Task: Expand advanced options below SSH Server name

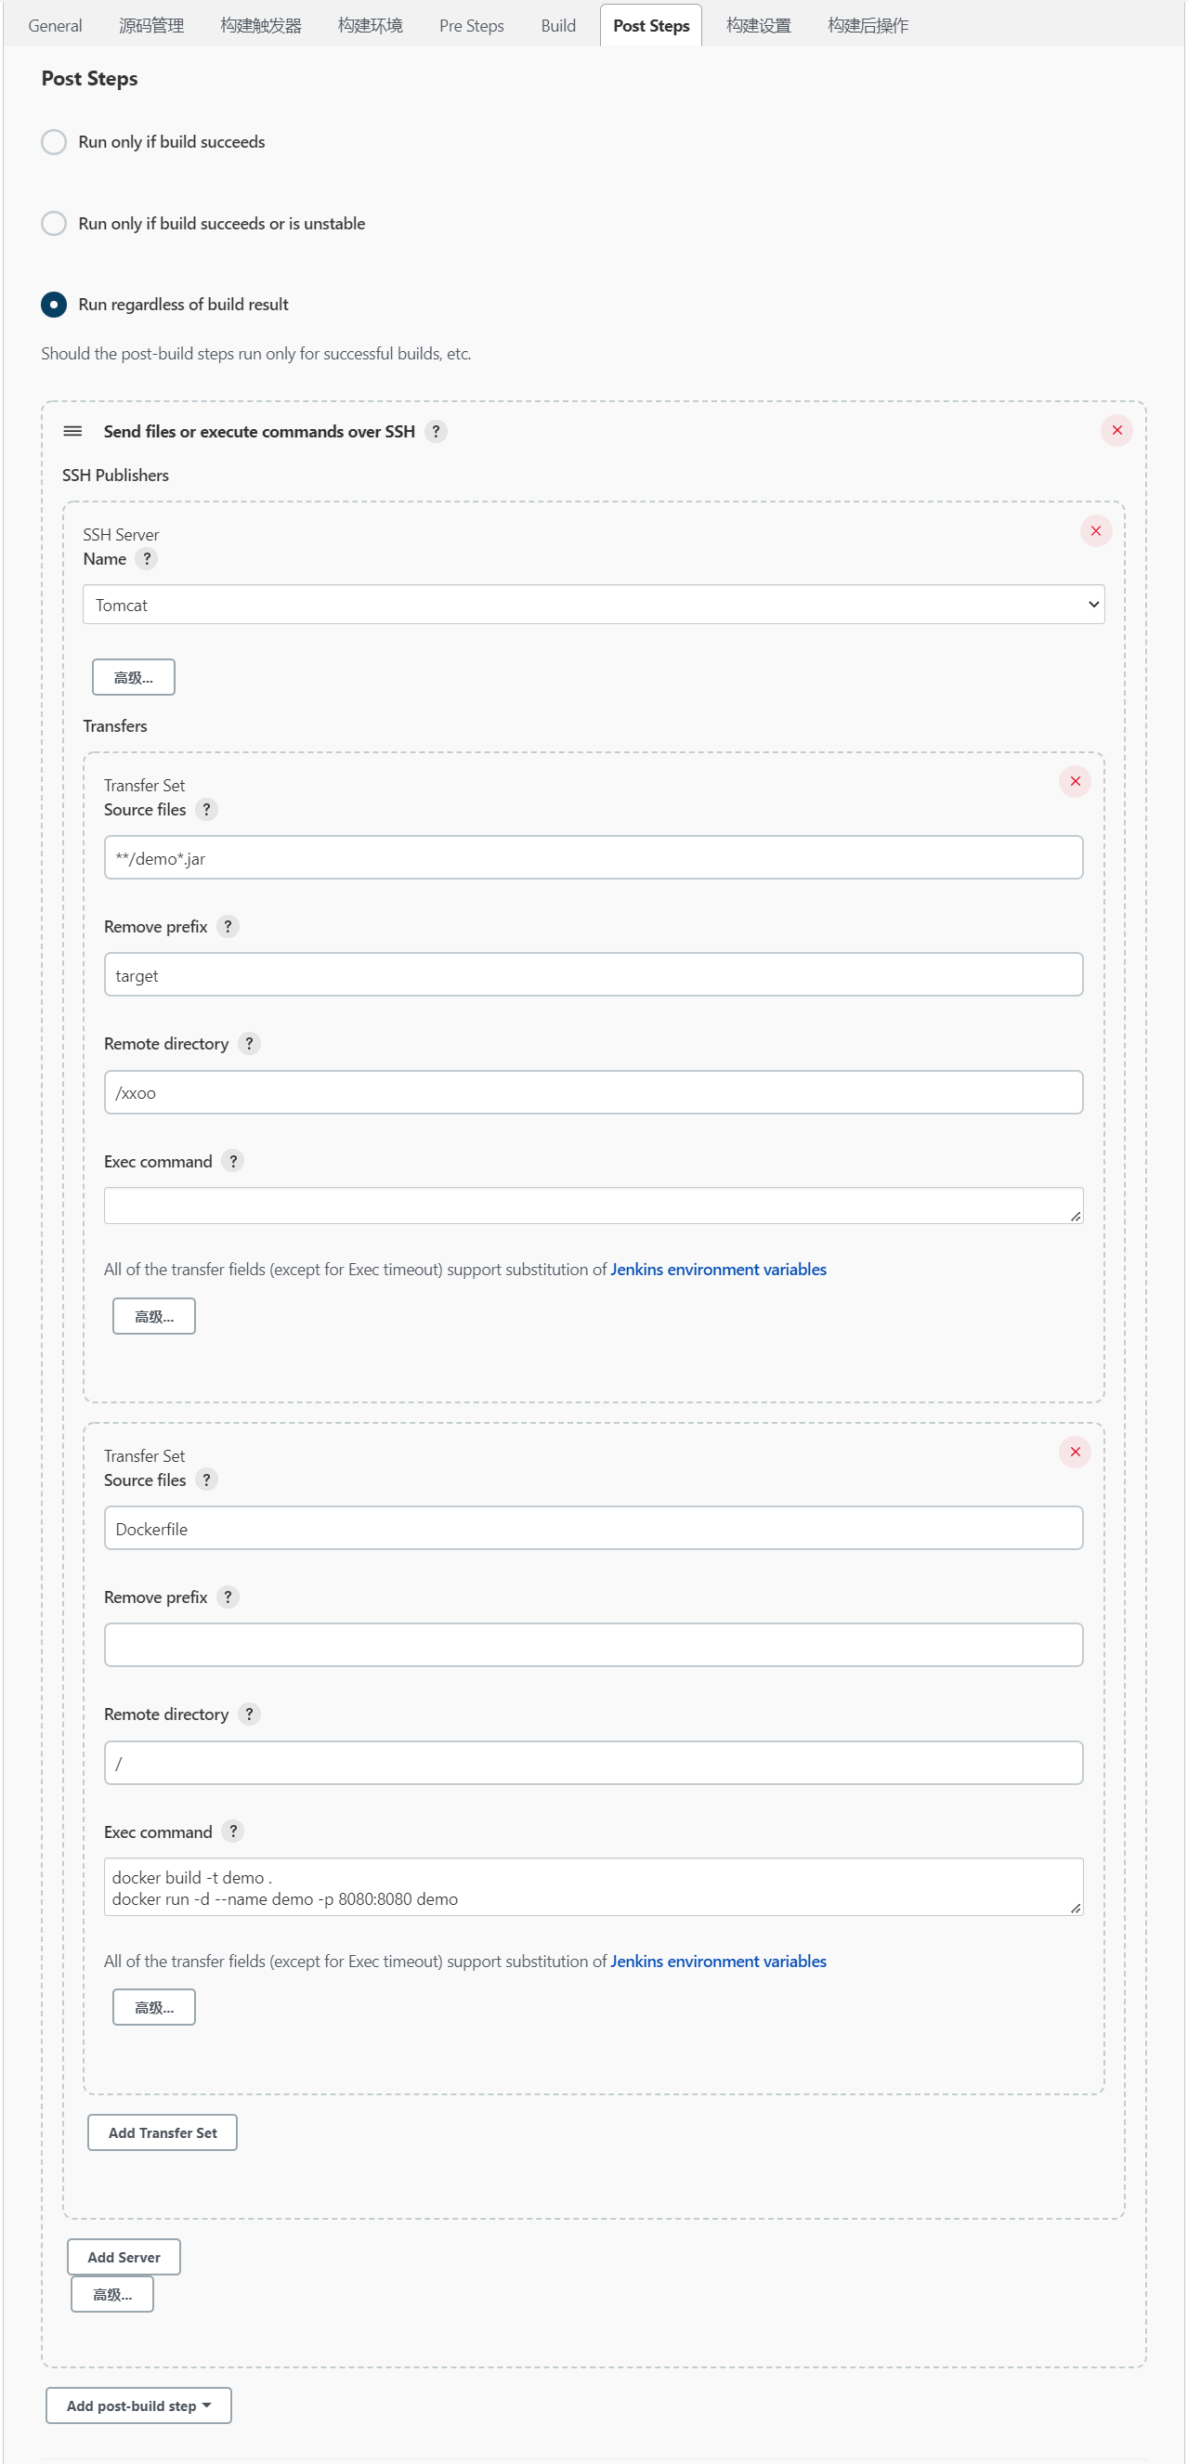Action: click(133, 677)
